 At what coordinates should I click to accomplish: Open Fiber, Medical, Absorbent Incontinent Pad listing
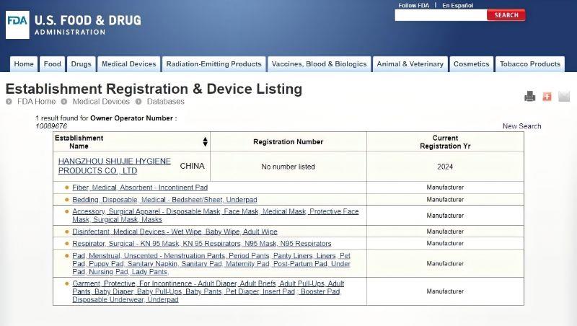click(140, 188)
